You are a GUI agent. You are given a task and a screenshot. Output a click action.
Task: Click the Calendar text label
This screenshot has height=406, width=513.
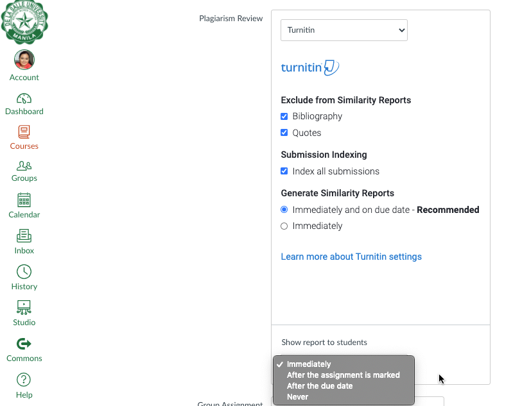24,215
